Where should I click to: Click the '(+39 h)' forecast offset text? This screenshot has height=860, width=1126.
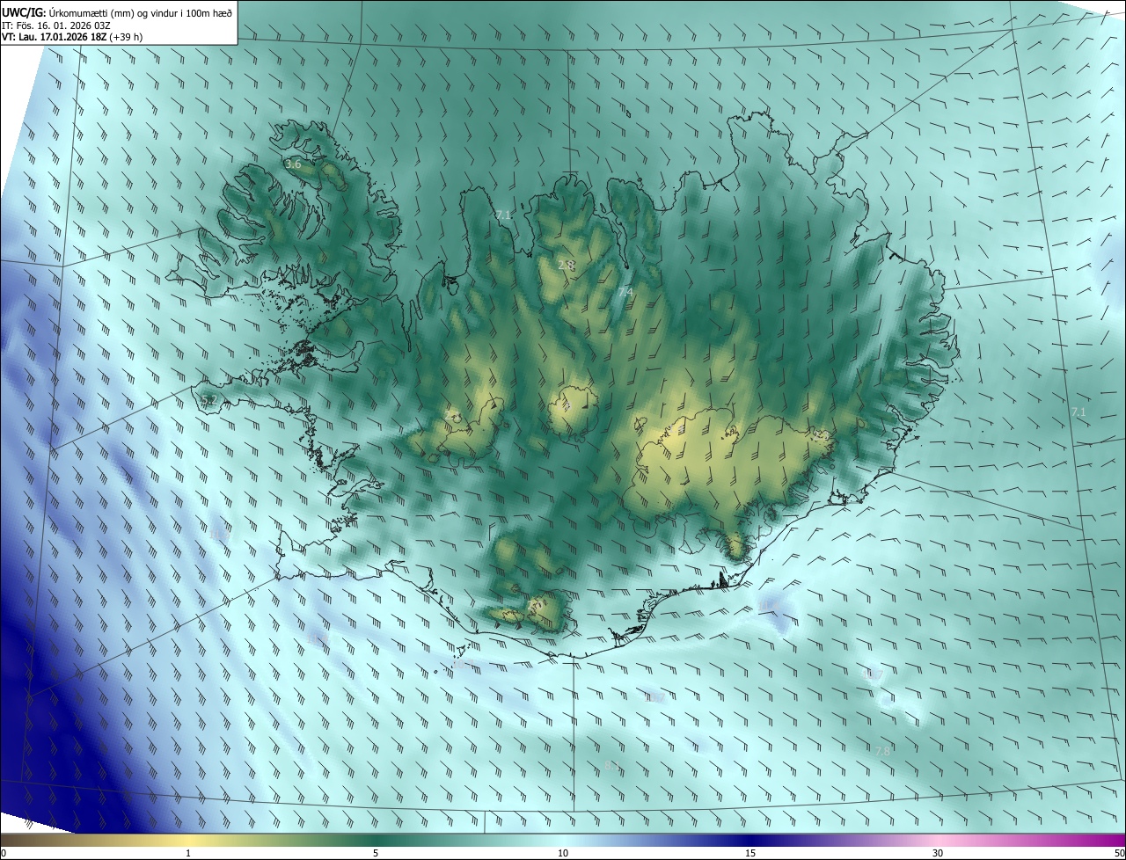(126, 37)
